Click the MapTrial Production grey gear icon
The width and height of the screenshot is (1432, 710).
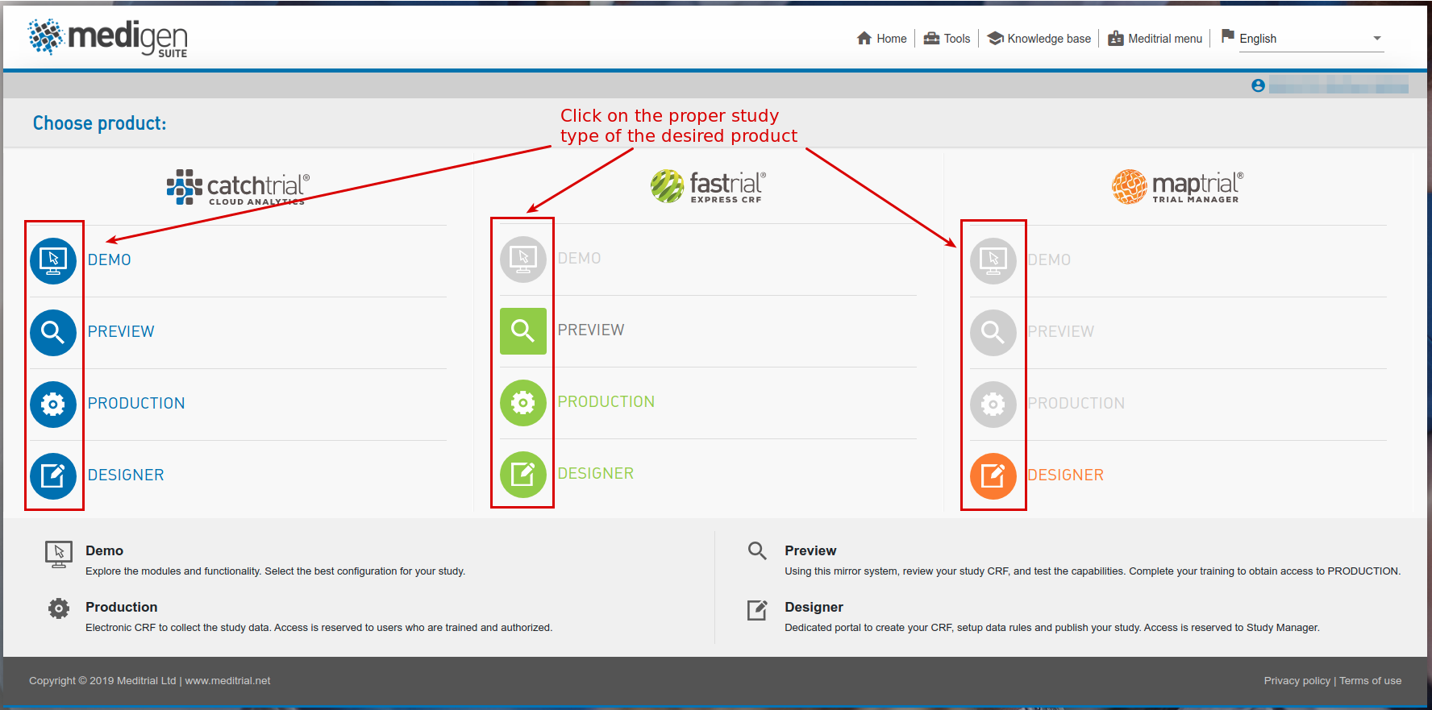pos(993,405)
